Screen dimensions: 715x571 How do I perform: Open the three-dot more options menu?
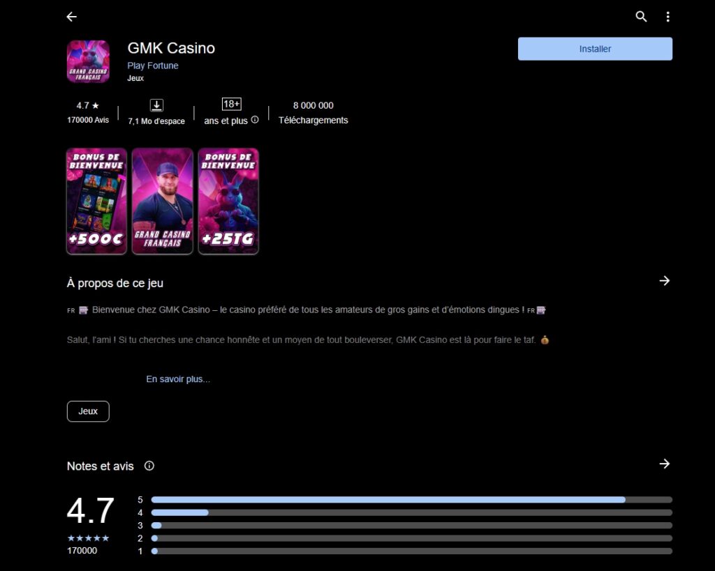[668, 17]
